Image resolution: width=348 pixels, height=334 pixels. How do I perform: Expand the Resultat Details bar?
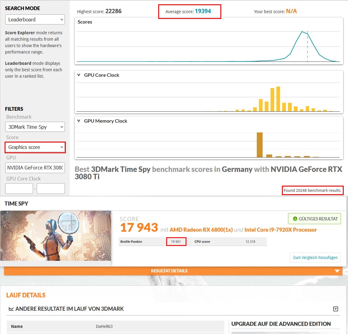tap(173, 271)
